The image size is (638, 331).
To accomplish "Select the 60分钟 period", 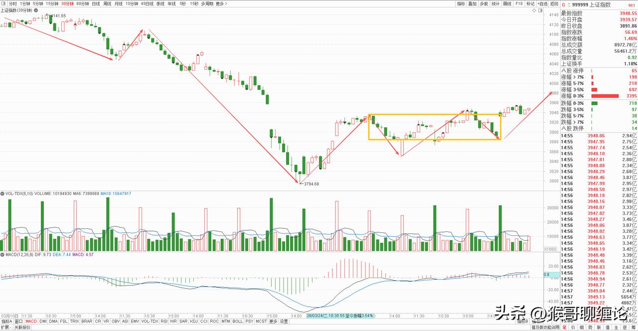I will tap(83, 3).
